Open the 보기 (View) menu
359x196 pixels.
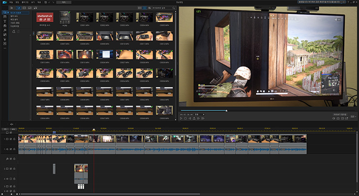(33, 2)
